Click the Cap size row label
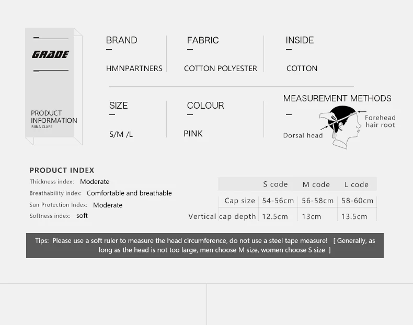 pos(239,201)
